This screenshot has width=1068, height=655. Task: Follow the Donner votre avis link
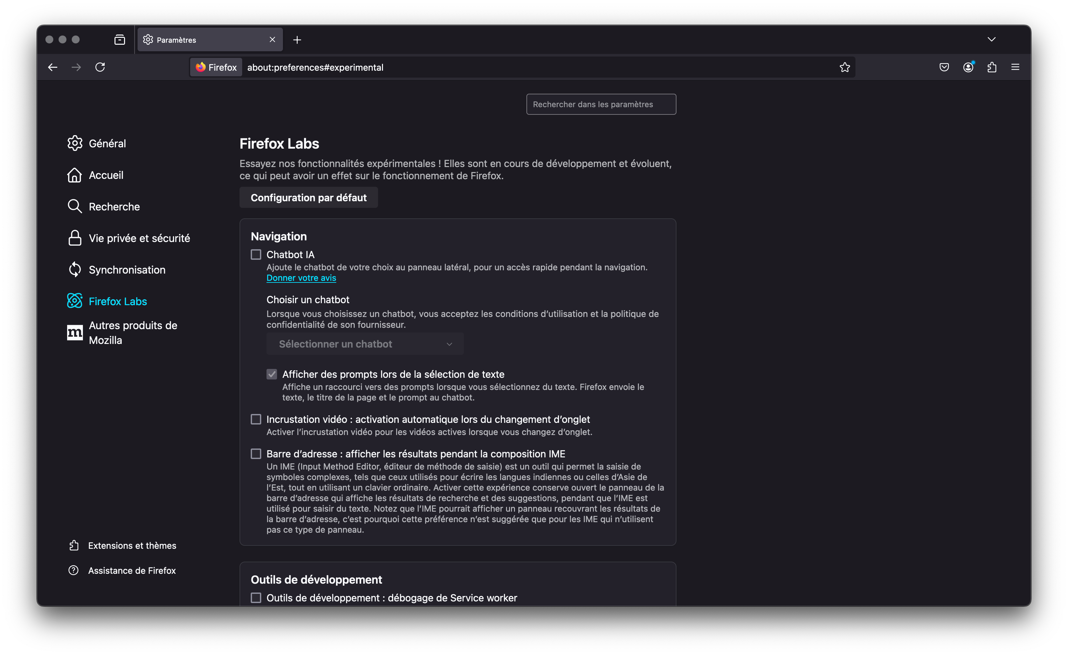click(301, 278)
